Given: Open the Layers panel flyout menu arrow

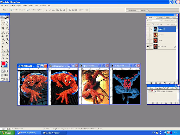Looking at the screenshot, I should [x=177, y=17].
